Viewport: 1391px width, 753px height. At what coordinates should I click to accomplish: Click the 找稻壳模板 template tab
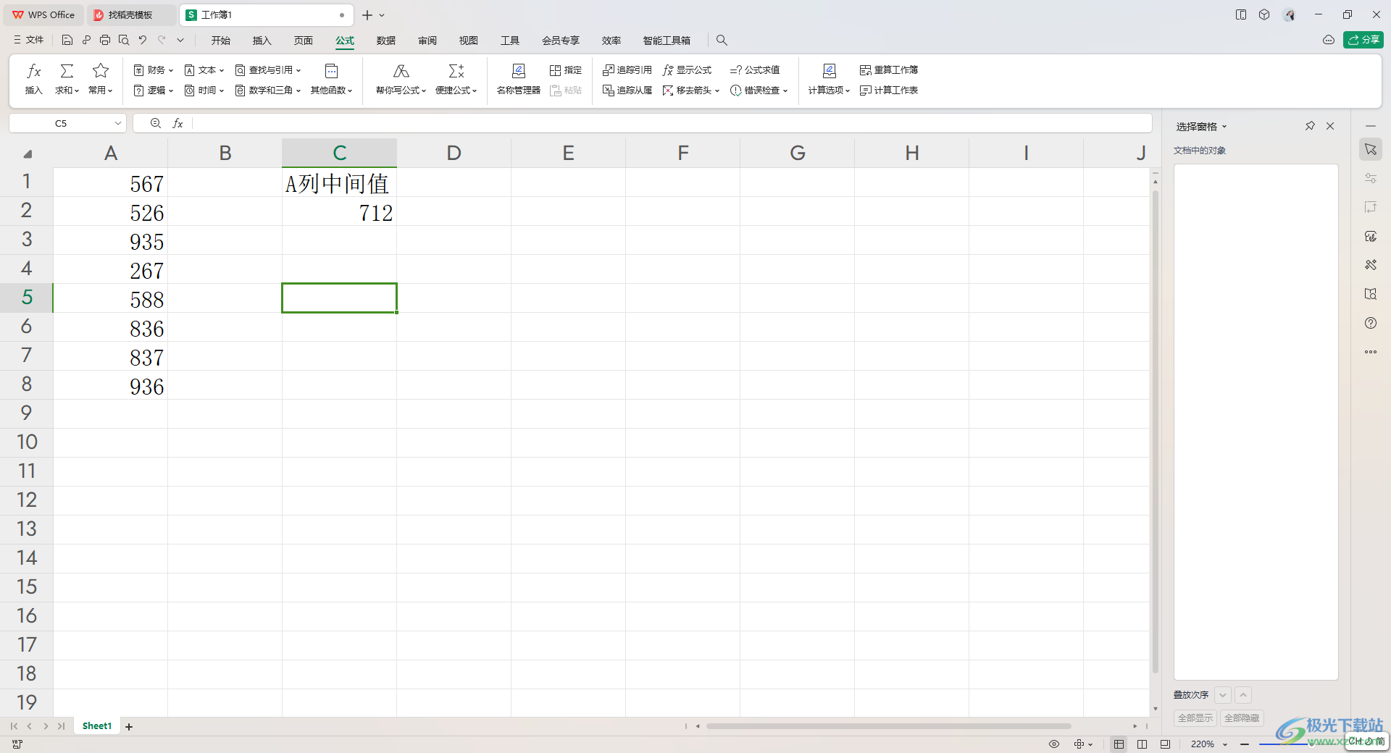(130, 14)
